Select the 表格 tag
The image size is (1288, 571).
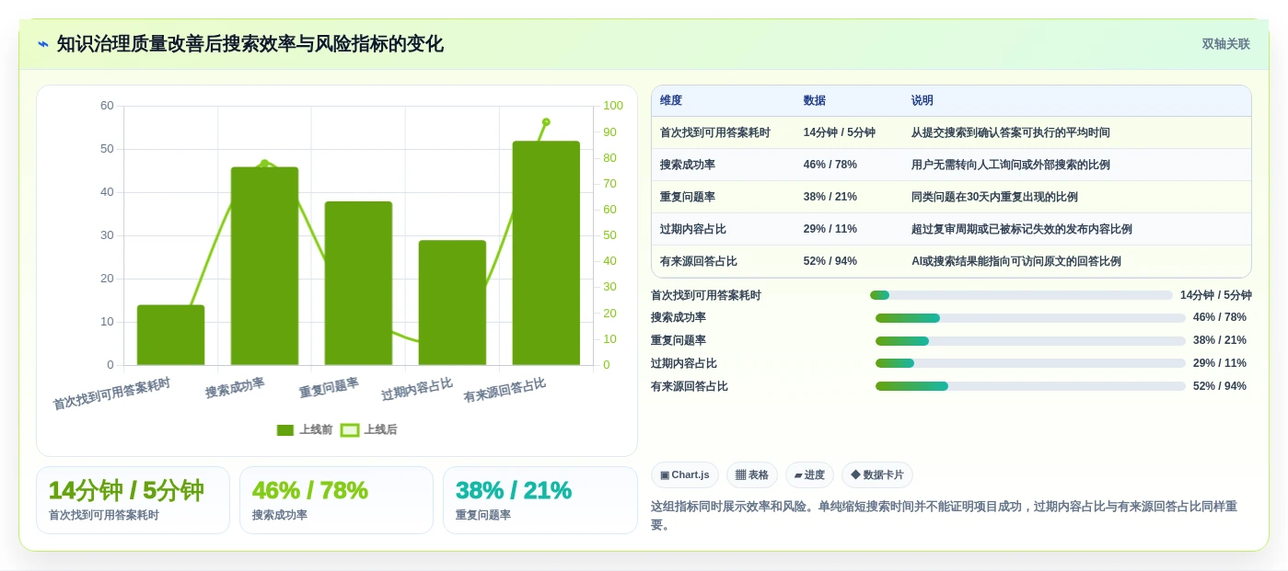click(752, 474)
